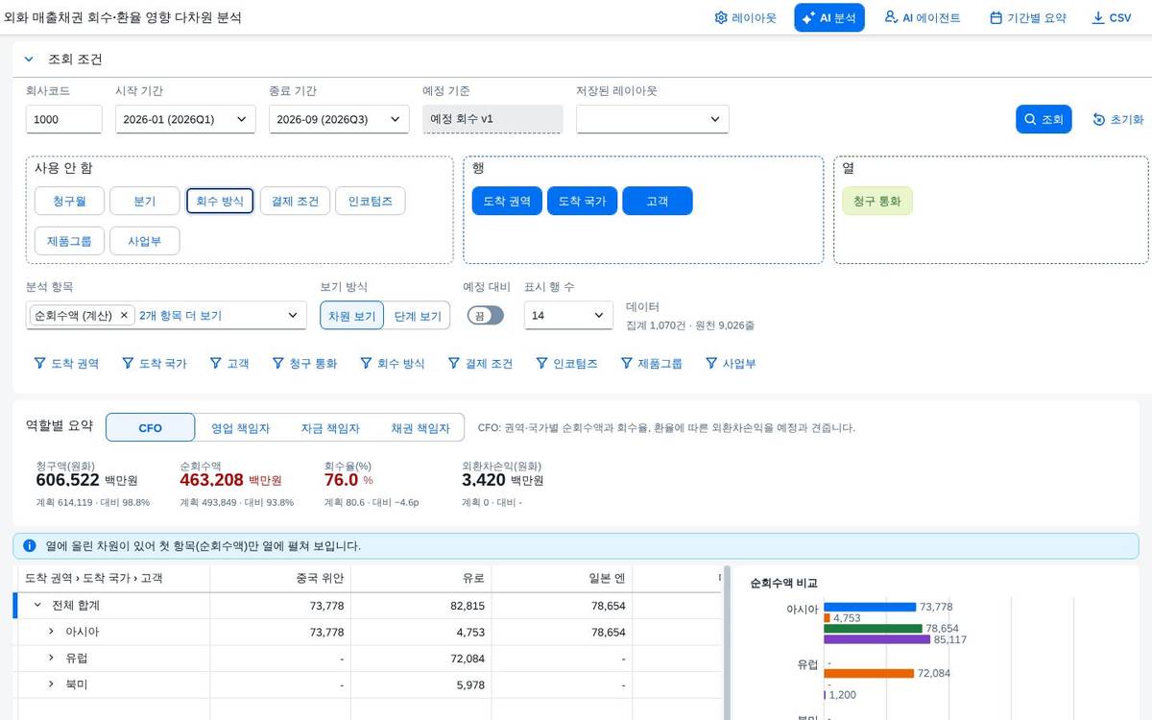Click the 일본 엔 column header

[x=563, y=578]
